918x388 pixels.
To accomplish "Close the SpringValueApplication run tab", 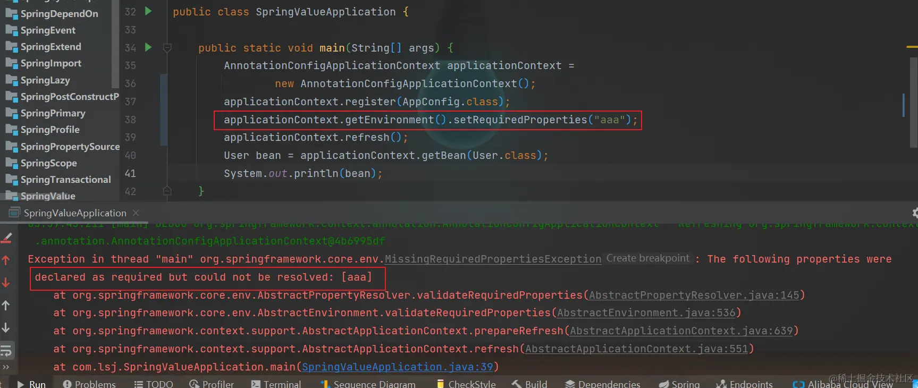I will (136, 213).
